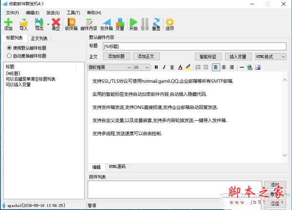Click the 添加 (Add) toolbar icon
Image resolution: width=292 pixels, height=210 pixels.
(8, 24)
